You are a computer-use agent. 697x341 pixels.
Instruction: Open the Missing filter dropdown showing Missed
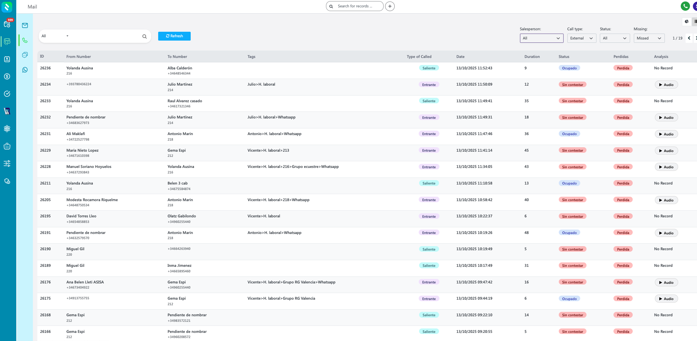(649, 38)
